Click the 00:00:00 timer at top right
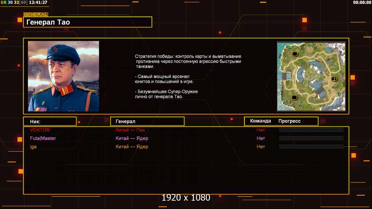 362,2
